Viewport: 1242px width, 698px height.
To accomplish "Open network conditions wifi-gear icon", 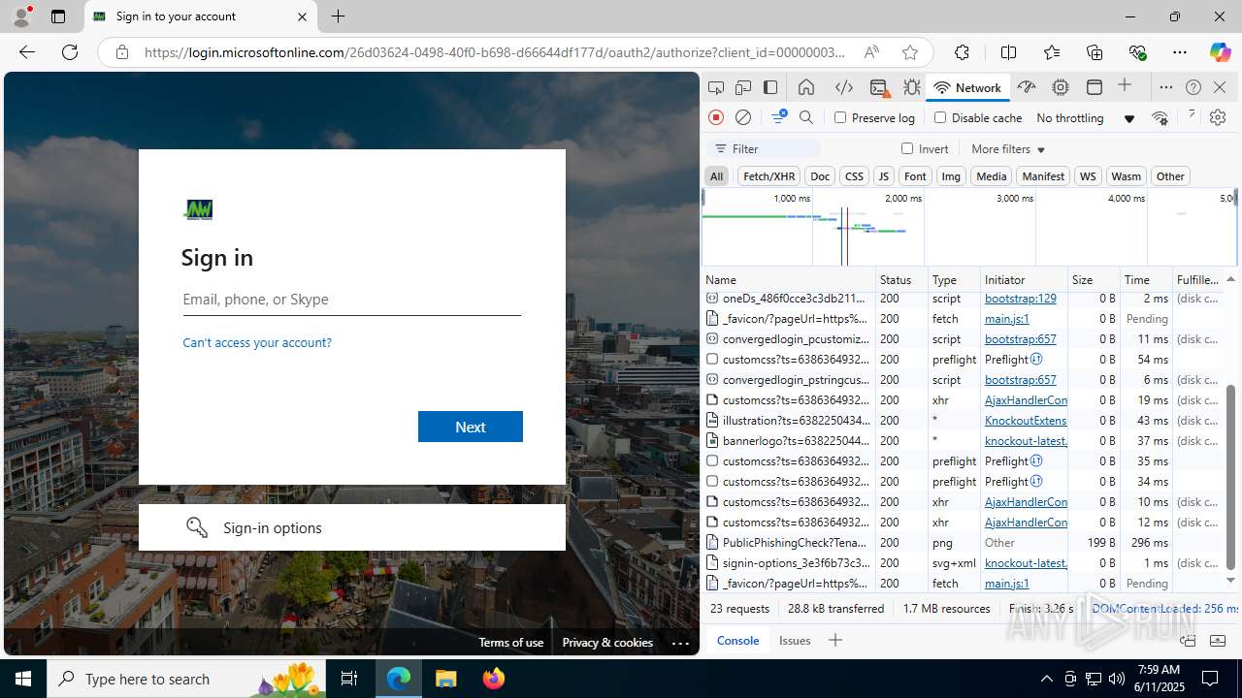I will tap(1160, 117).
